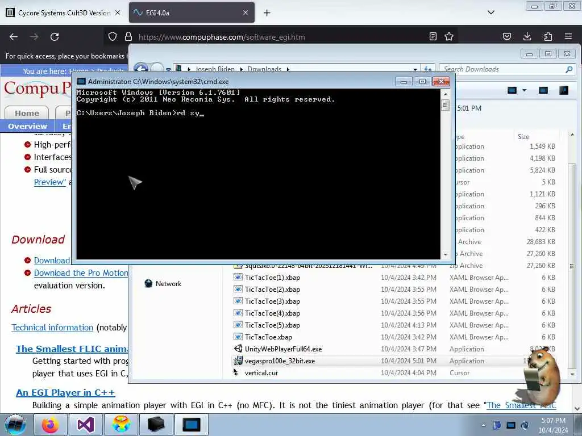Screen dimensions: 582x436
Task: Follow Download the Pro Motion link
Action: [81, 273]
